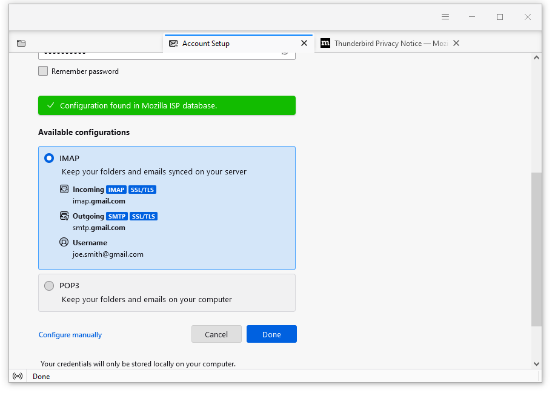This screenshot has height=393, width=555.
Task: Click the Username profile icon
Action: coord(64,242)
